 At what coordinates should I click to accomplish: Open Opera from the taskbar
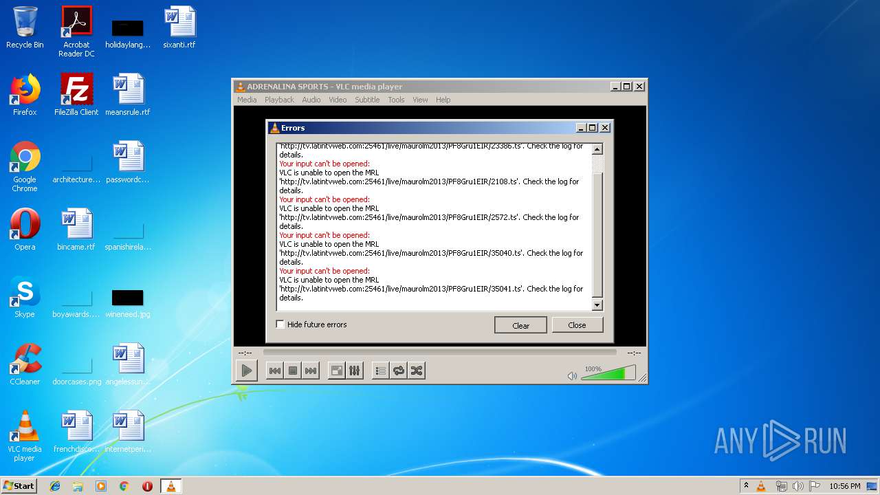(147, 486)
